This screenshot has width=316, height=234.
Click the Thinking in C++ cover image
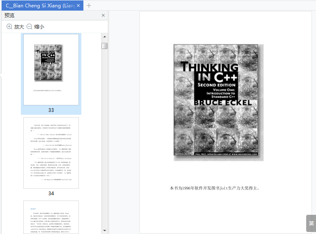(218, 103)
